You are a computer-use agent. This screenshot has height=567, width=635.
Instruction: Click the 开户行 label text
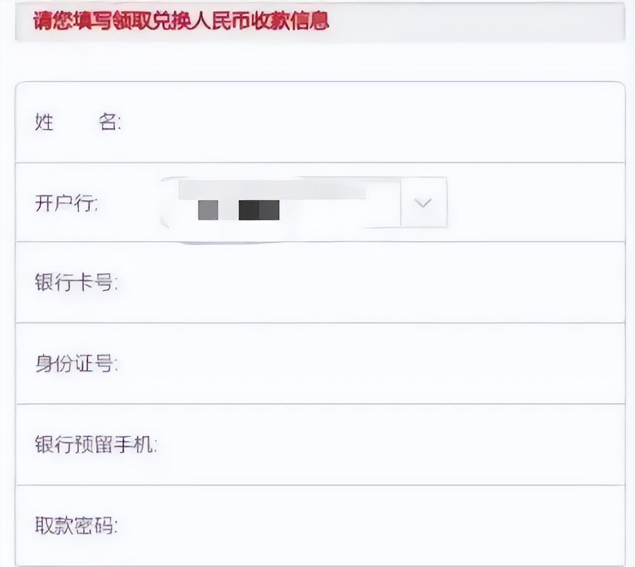[x=66, y=203]
